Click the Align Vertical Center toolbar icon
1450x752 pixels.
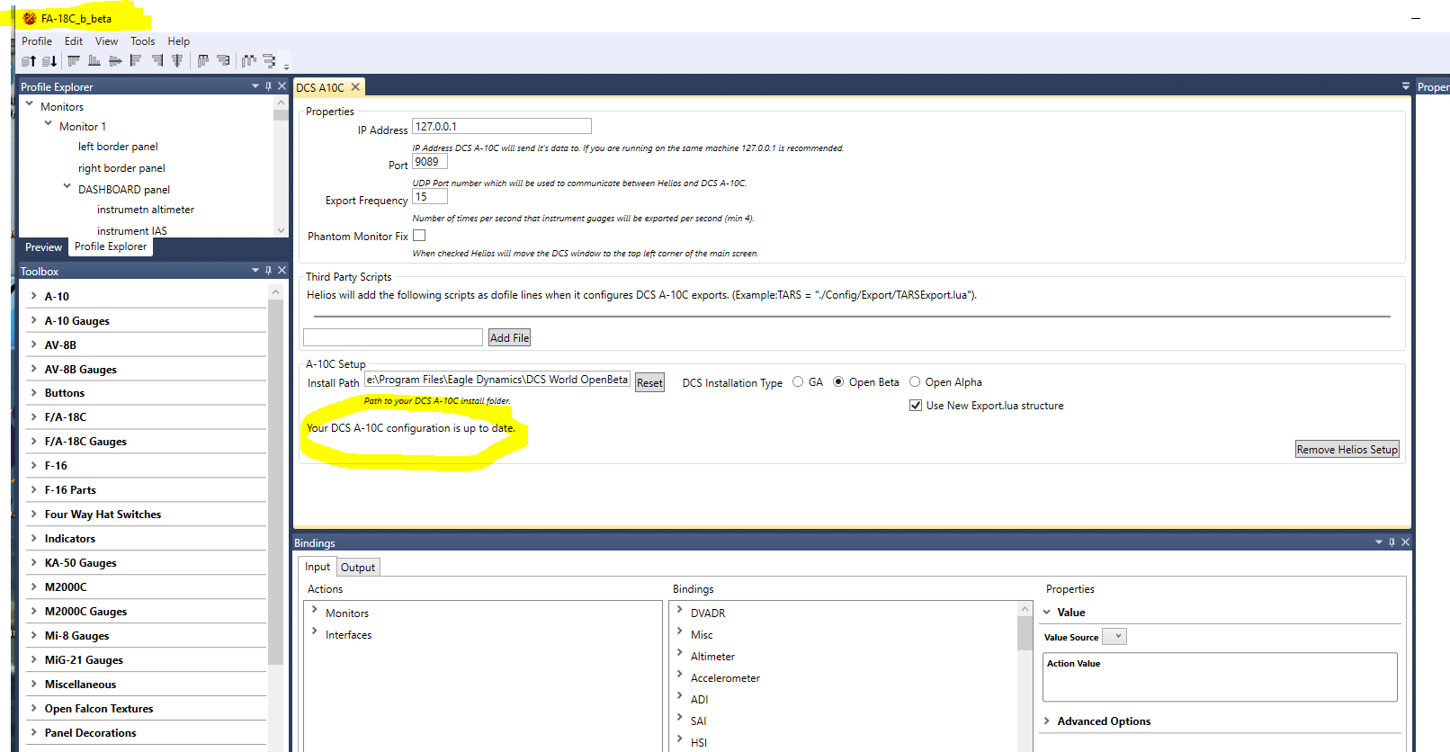115,61
